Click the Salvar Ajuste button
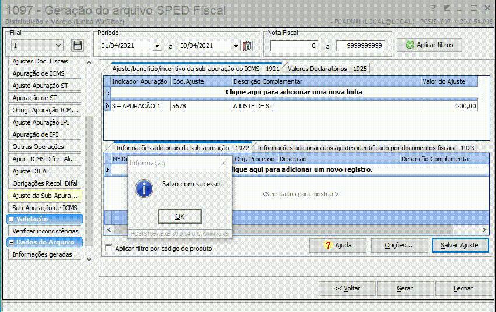Image resolution: width=496 pixels, height=312 pixels. click(460, 245)
